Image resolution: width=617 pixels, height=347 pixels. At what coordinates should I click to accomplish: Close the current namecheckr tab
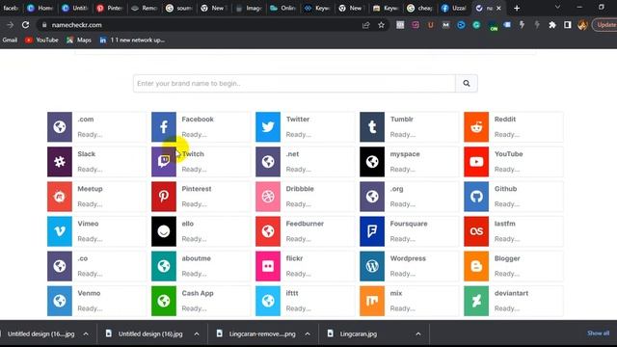tap(499, 8)
